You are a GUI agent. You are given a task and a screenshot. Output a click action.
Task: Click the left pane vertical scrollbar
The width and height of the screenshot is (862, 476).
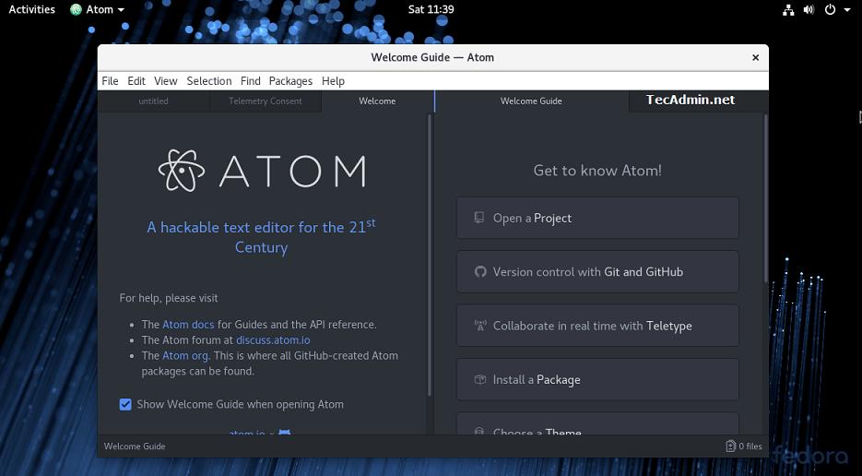[x=430, y=256]
